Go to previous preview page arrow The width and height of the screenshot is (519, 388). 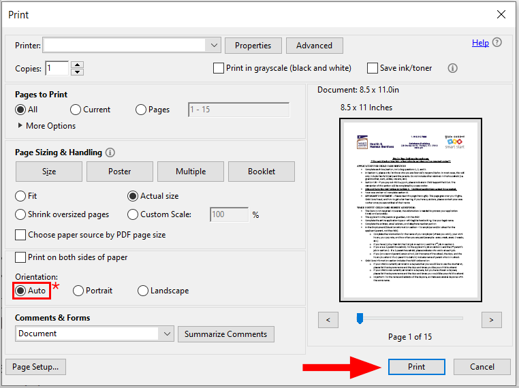(328, 319)
